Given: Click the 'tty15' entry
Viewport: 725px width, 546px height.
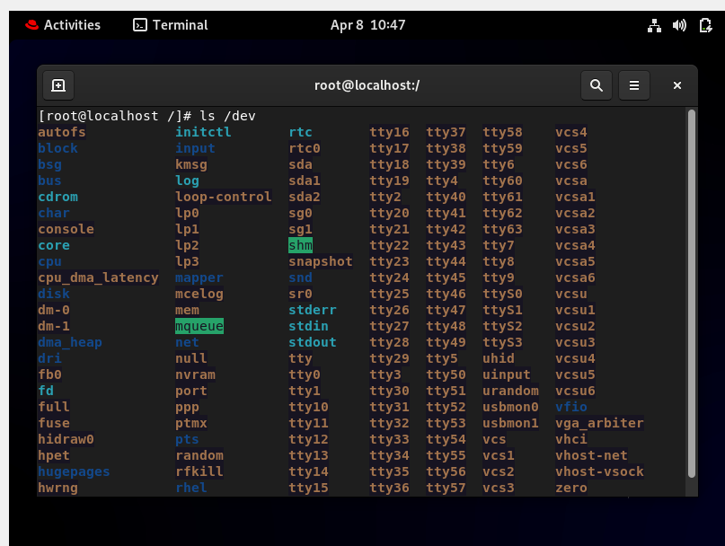Looking at the screenshot, I should (308, 489).
